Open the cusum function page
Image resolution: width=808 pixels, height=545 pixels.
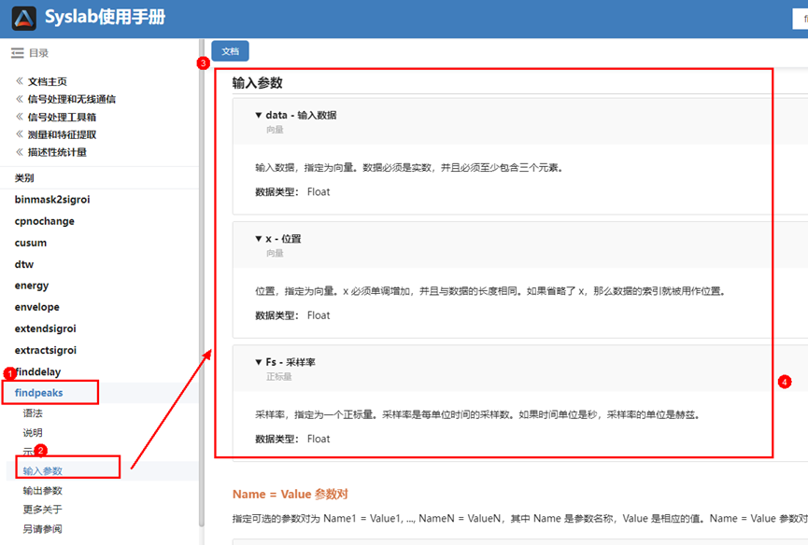point(31,243)
